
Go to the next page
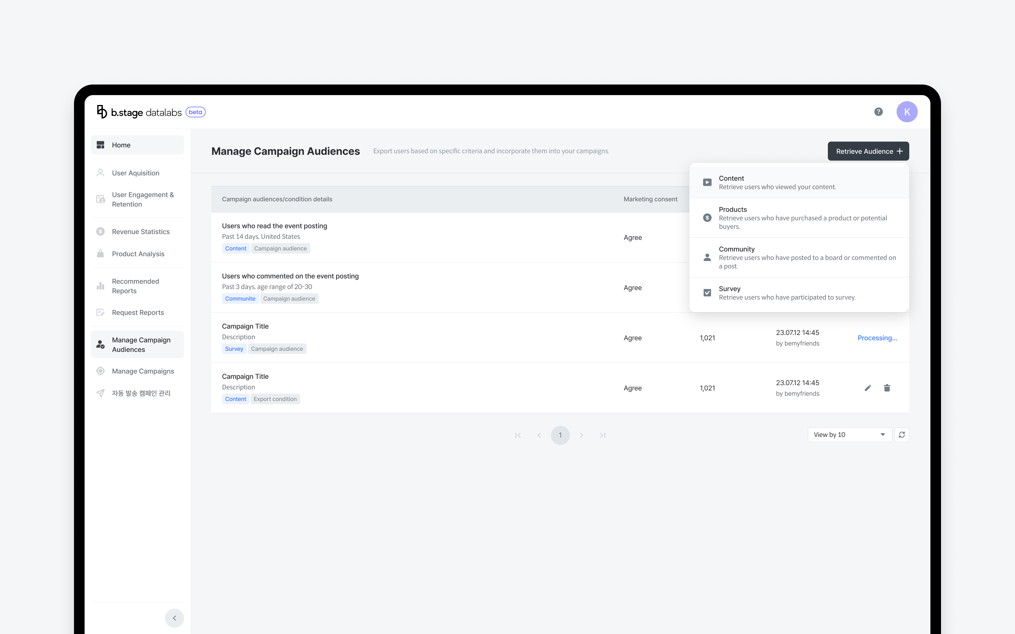581,435
